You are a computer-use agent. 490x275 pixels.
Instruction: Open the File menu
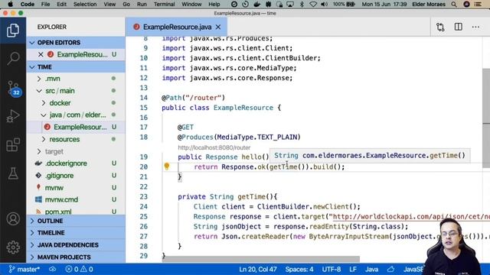(x=46, y=5)
